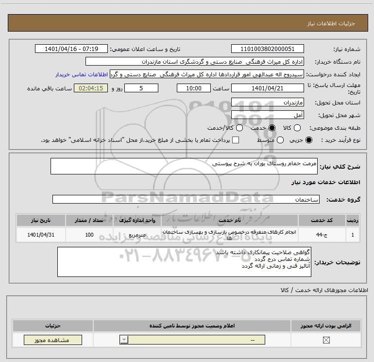The width and height of the screenshot is (374, 362).
Task: Click the کد خدمت column header
Action: [x=322, y=220]
